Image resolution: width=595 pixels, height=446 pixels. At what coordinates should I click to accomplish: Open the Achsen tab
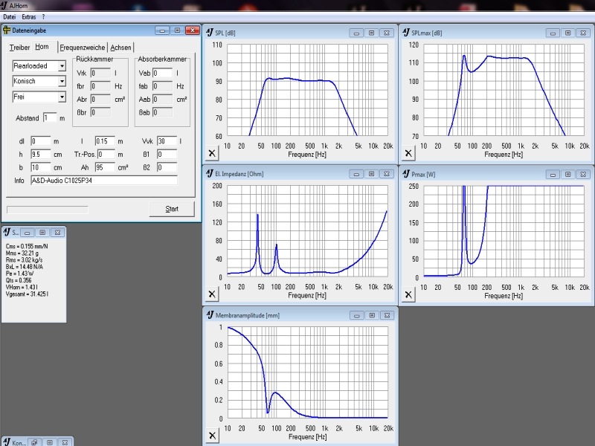pos(120,48)
